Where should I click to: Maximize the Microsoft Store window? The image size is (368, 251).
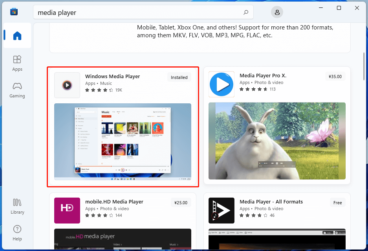point(339,8)
